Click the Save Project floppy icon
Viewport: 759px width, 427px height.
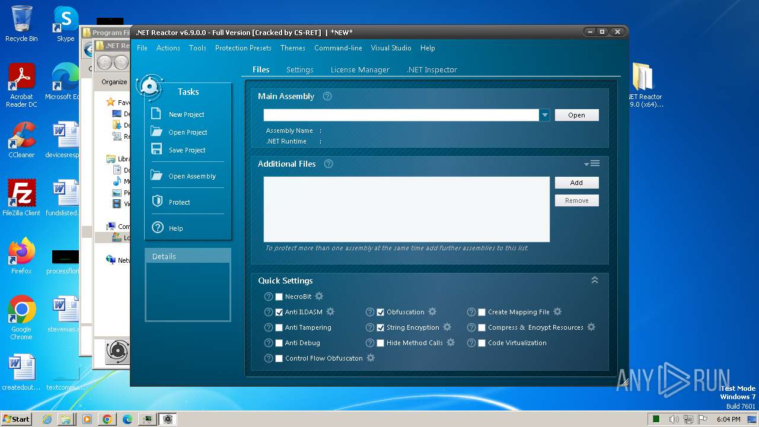(x=157, y=149)
